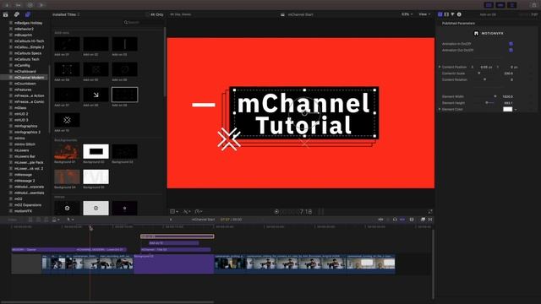The width and height of the screenshot is (541, 304).
Task: Open the Libraries sidebar icon
Action: [x=6, y=14]
